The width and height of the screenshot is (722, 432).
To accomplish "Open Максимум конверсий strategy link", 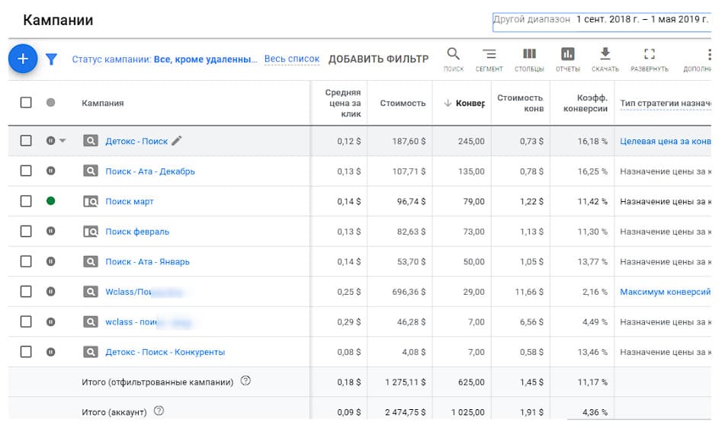I will tap(666, 292).
